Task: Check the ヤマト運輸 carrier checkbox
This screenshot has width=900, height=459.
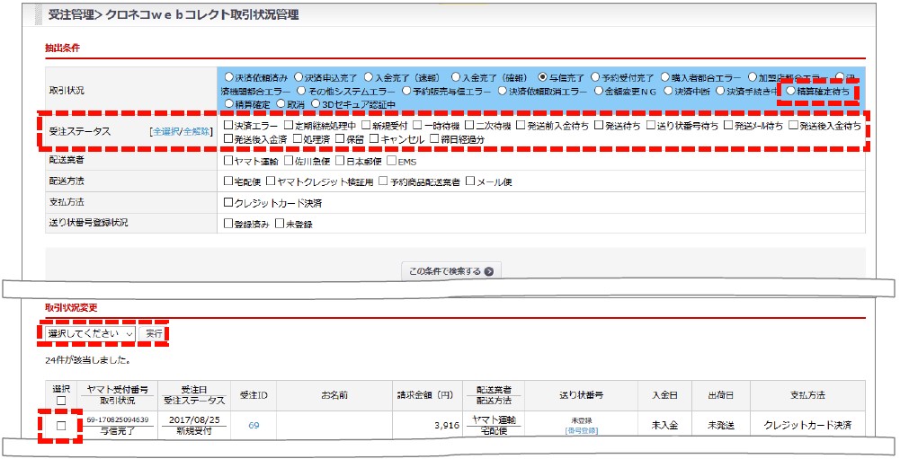Action: 227,161
